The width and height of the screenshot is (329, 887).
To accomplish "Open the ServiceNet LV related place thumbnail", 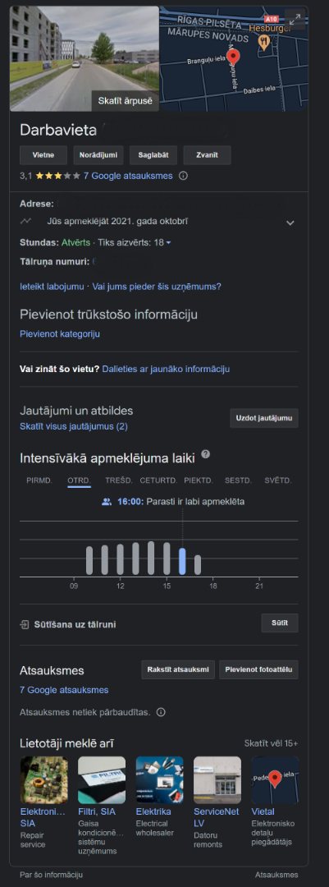I will click(217, 780).
